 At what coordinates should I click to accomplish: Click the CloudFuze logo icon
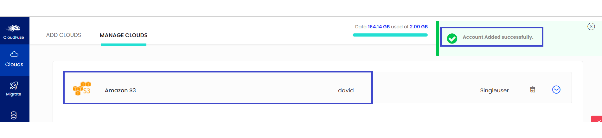pos(12,28)
